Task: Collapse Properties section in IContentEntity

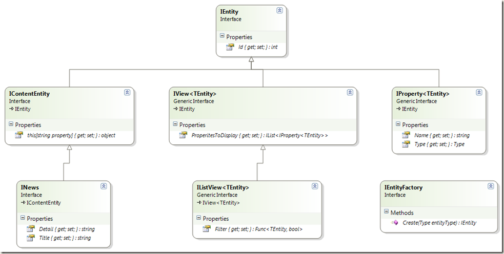Action: [x=11, y=124]
